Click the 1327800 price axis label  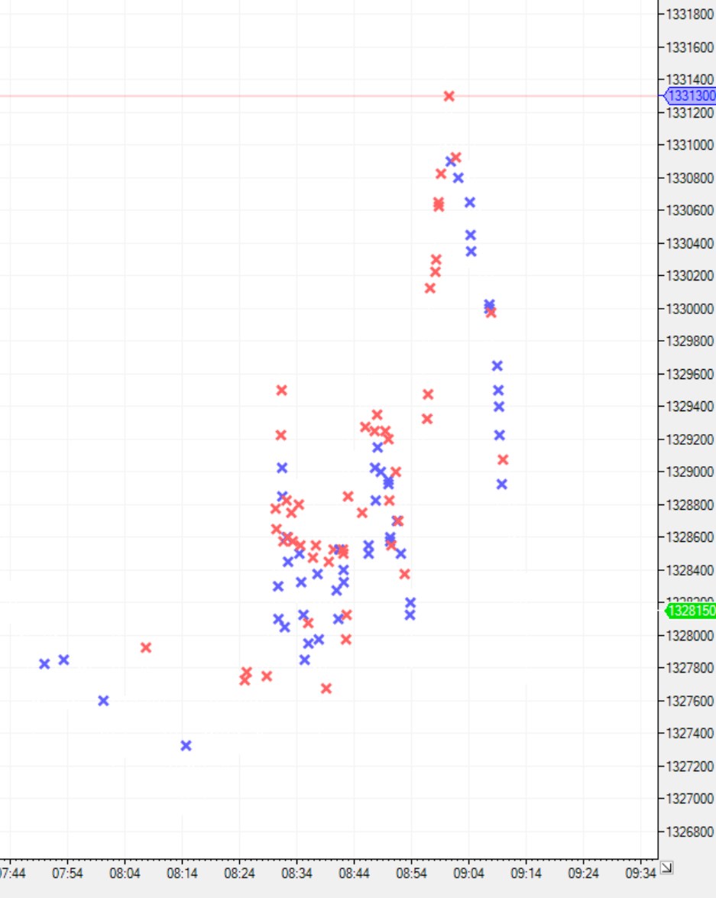[x=690, y=668]
